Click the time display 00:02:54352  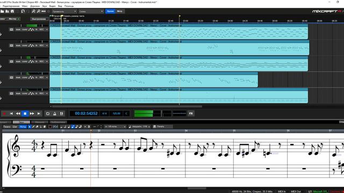(86, 113)
